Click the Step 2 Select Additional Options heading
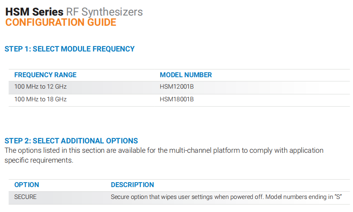The height and width of the screenshot is (212, 353). [x=71, y=141]
